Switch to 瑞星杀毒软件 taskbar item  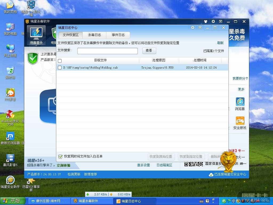(92, 201)
